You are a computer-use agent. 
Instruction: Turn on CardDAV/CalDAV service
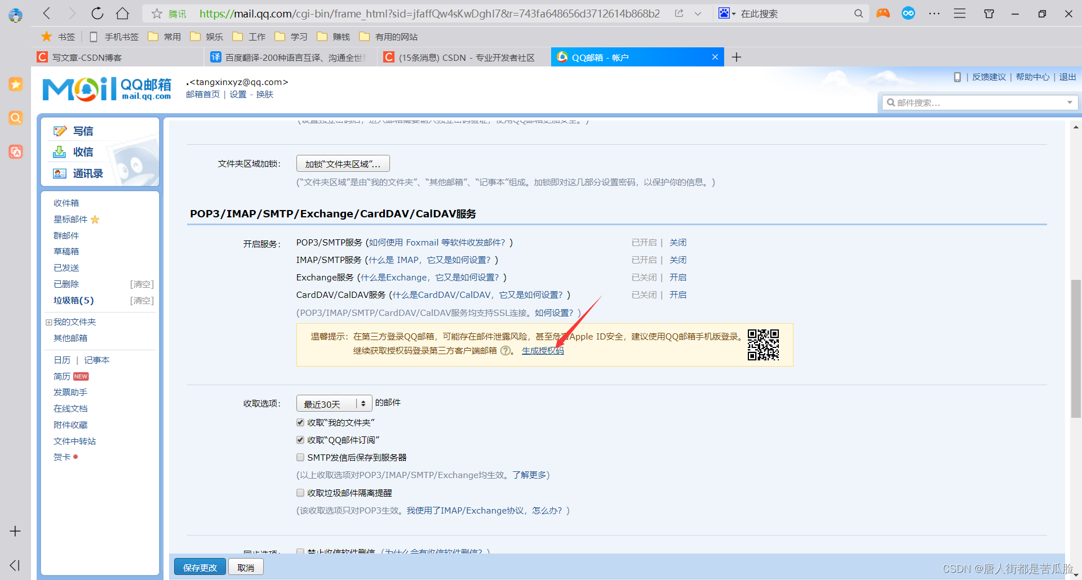click(678, 295)
